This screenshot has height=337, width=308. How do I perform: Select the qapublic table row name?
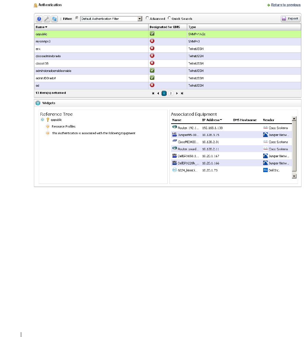click(x=41, y=34)
